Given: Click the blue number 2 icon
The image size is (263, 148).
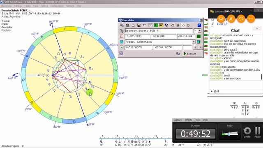Looking at the screenshot, I should pos(199,25).
